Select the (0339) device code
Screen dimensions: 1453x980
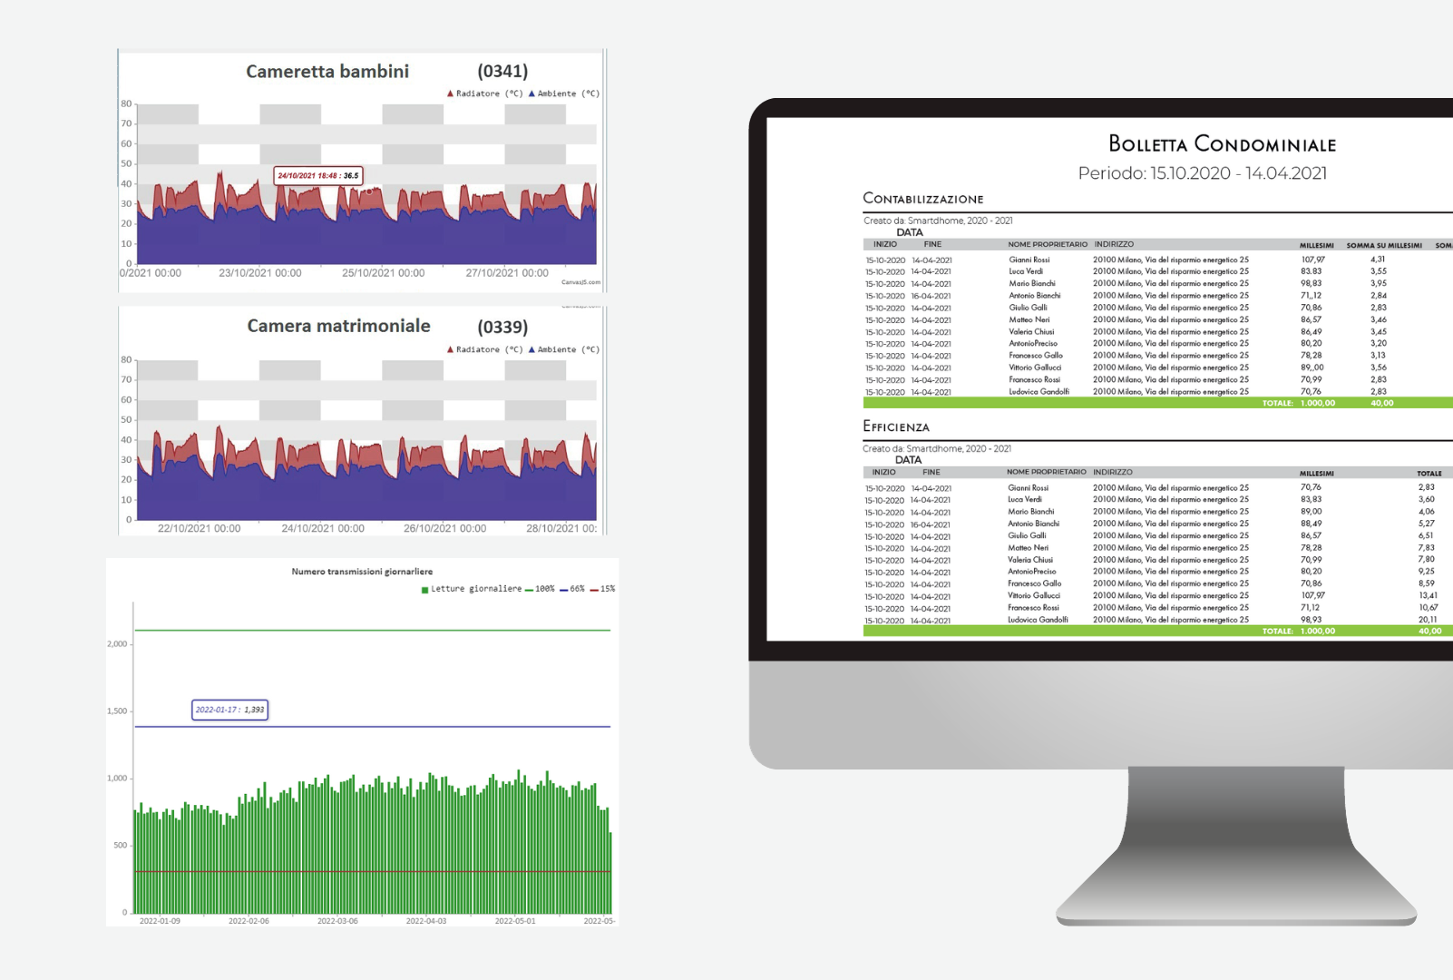point(502,327)
